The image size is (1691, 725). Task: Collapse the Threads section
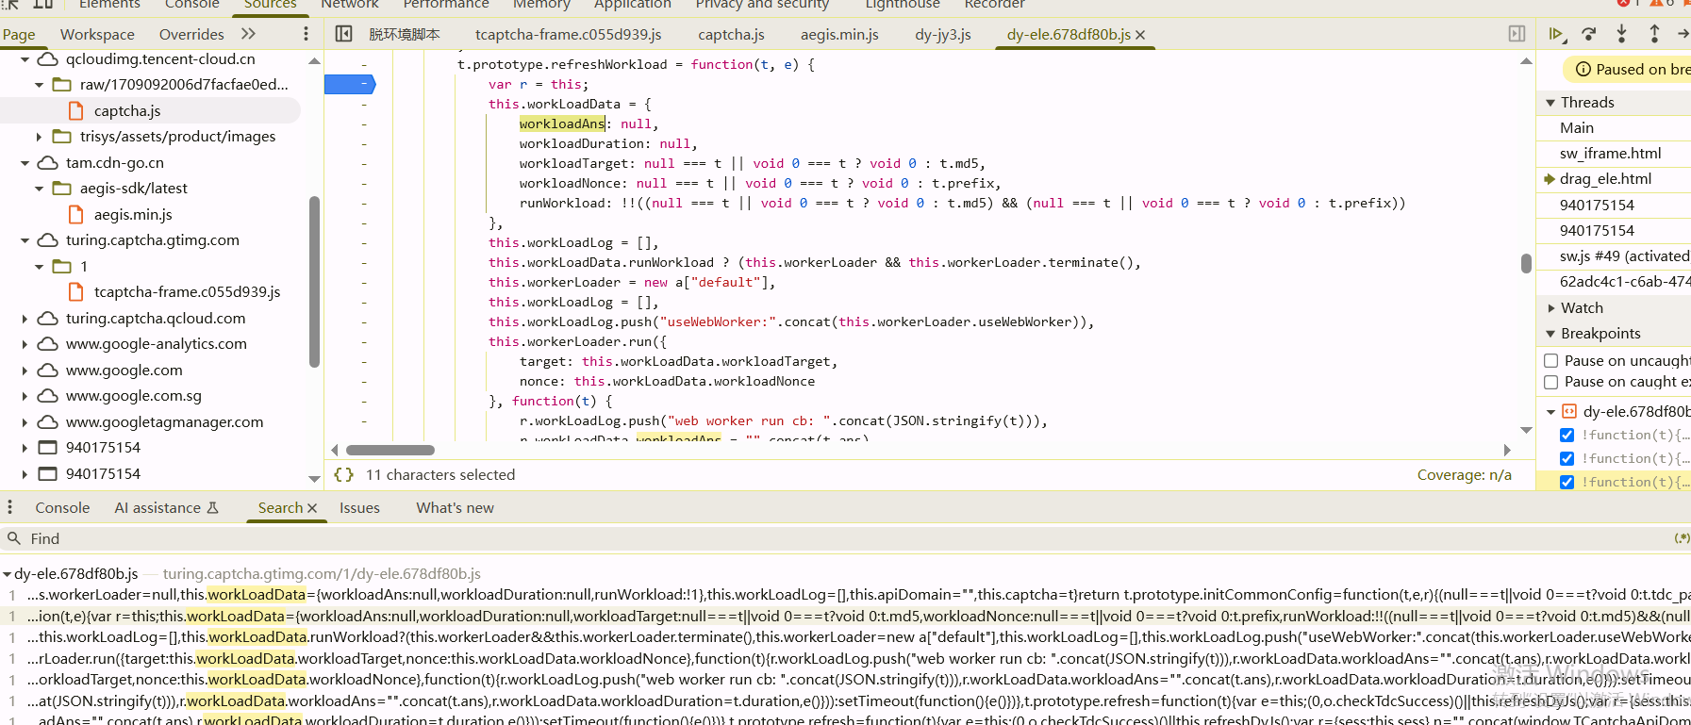coord(1550,103)
